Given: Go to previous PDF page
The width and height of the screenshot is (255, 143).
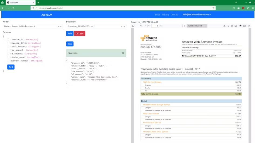Looking at the screenshot, I should coord(145,26).
